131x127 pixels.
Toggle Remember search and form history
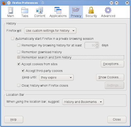19,57
